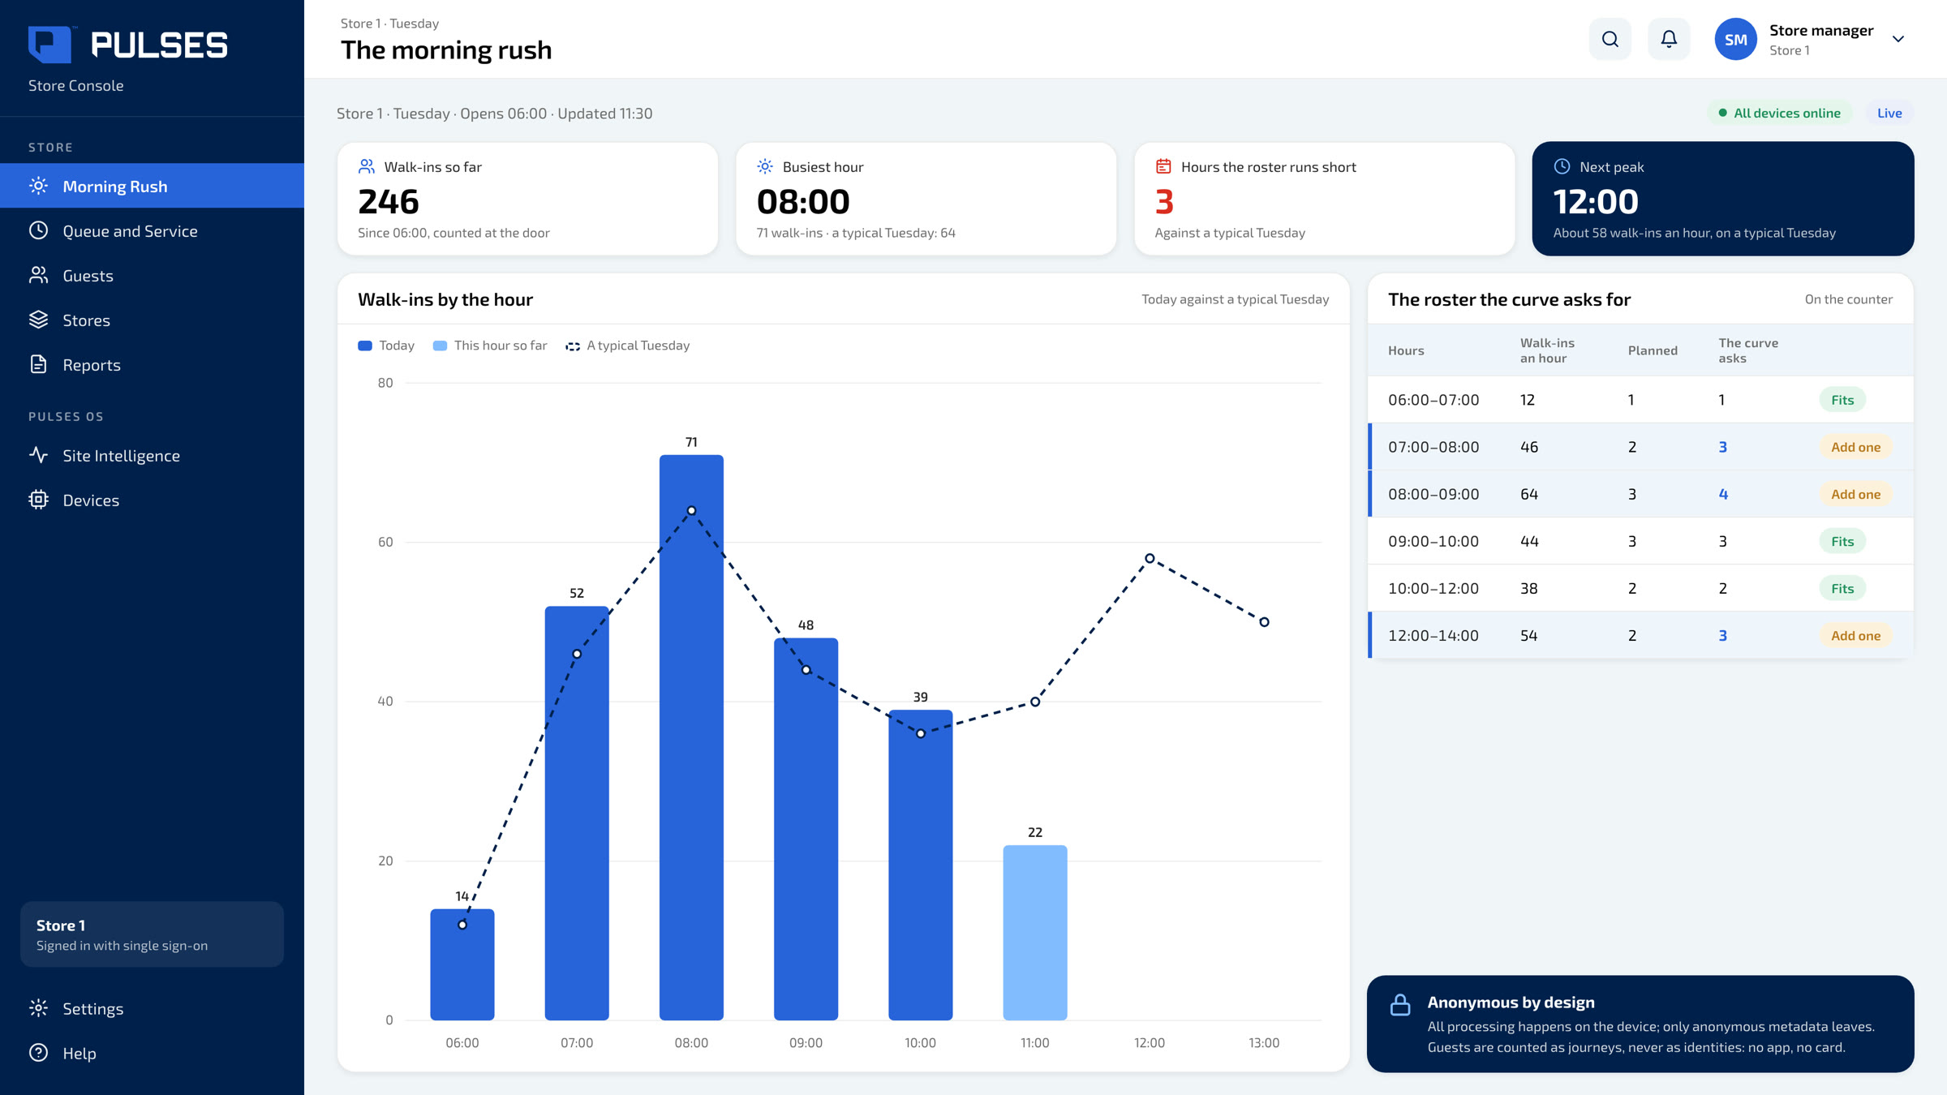Select the 08:00–09:00 hours cell
This screenshot has height=1095, width=1947.
tap(1433, 494)
